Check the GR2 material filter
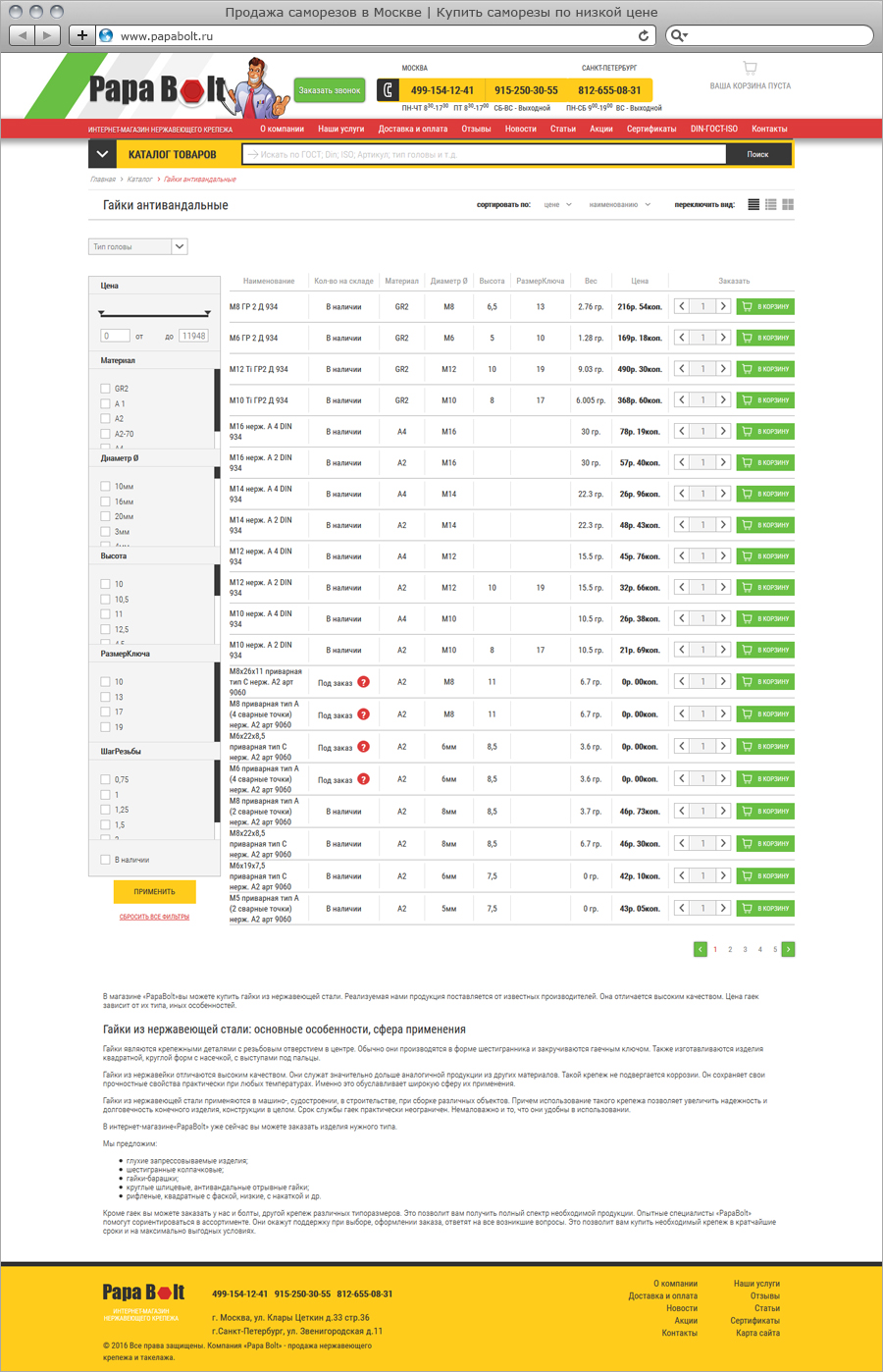Viewport: 883px width, 1372px height. tap(105, 389)
